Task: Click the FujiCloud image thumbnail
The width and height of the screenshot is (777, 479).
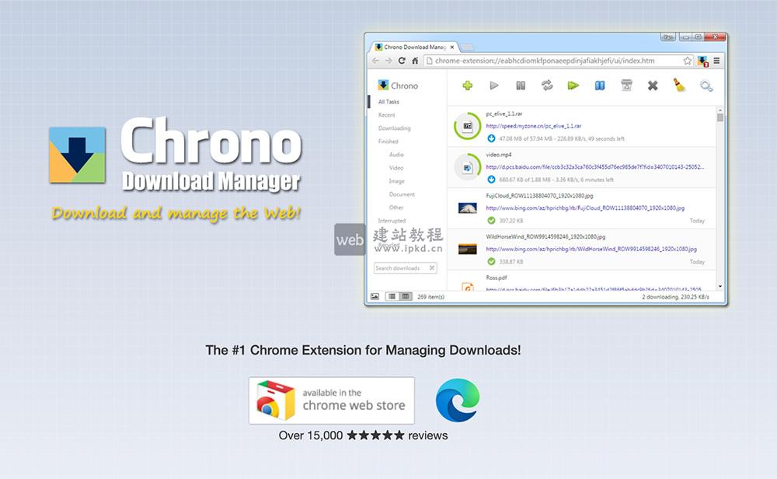Action: [468, 208]
